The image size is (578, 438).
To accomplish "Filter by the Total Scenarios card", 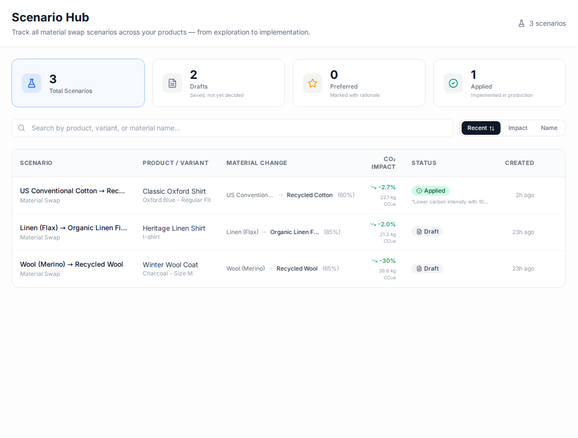I will click(78, 83).
